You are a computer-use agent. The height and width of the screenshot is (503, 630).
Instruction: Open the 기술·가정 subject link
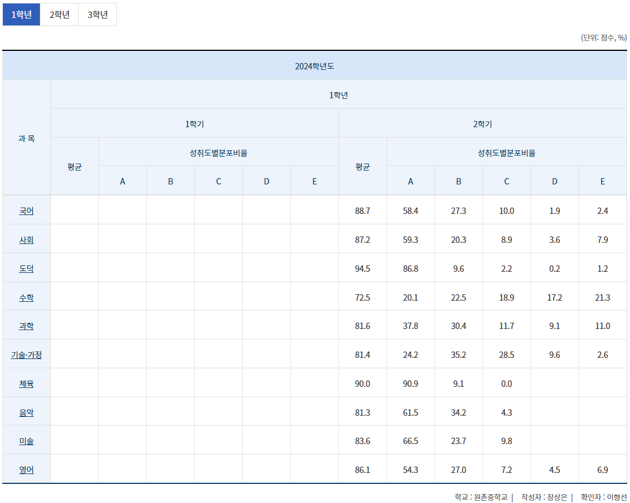tap(27, 355)
